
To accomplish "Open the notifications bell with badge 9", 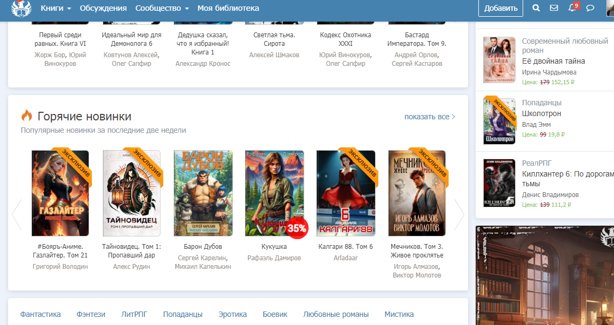I will pos(572,8).
